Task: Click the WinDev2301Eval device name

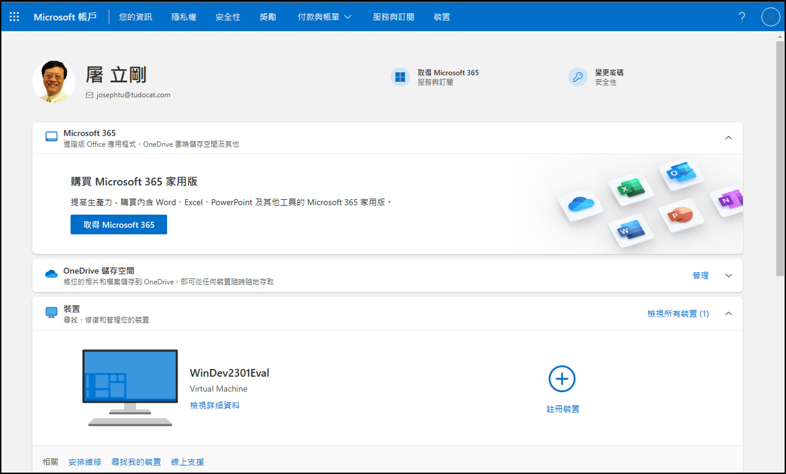Action: [x=230, y=373]
